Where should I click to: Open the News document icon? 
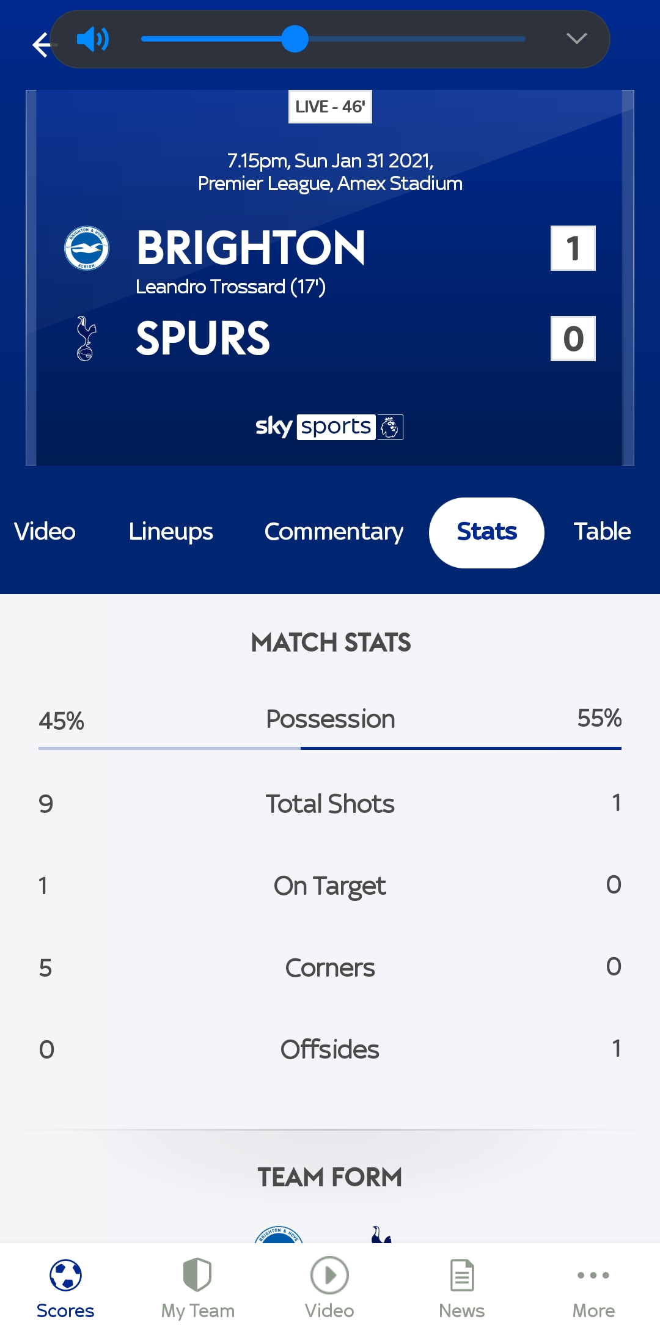pyautogui.click(x=462, y=1275)
